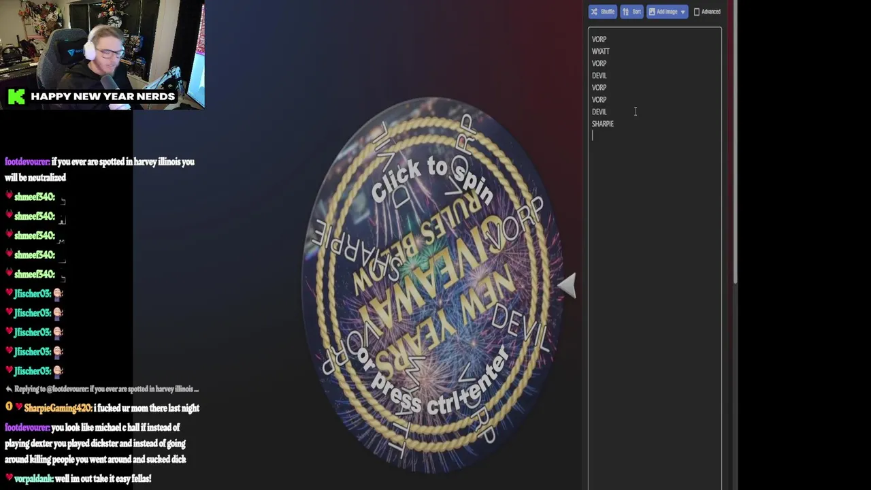Shuffle the wheel entries
The height and width of the screenshot is (490, 871).
point(603,12)
